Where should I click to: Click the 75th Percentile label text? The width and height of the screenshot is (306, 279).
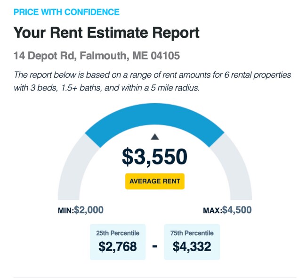tap(192, 233)
